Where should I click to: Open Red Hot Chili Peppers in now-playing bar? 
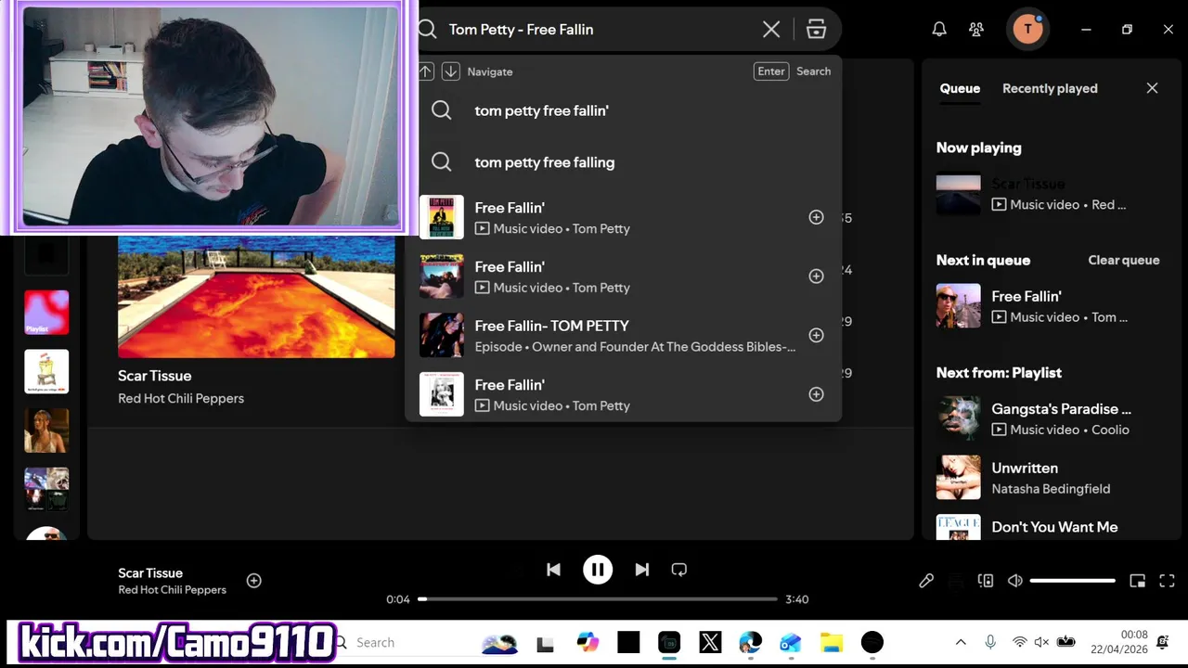coord(172,590)
